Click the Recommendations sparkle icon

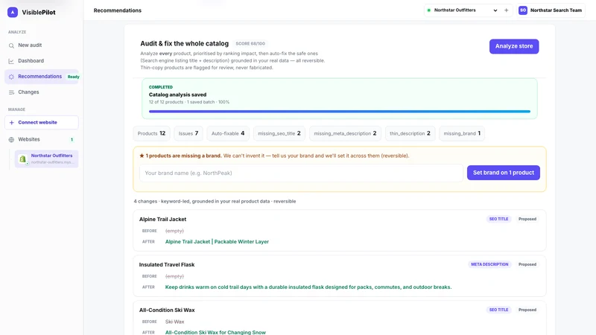11,77
